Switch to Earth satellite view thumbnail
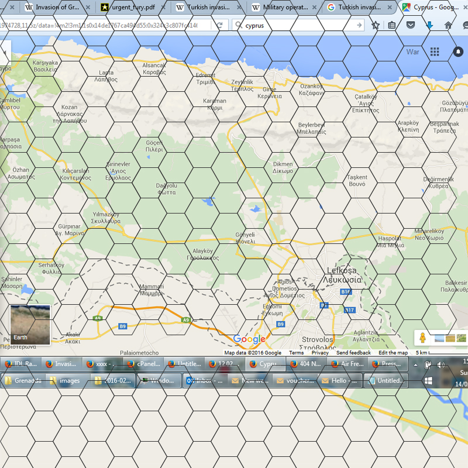Image resolution: width=468 pixels, height=468 pixels. (30, 325)
